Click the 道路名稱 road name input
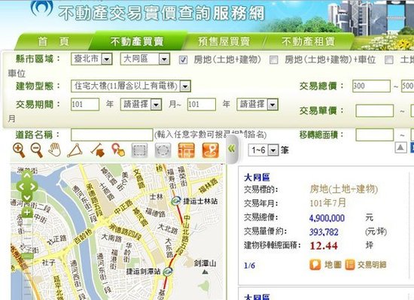The width and height of the screenshot is (414, 300). (x=112, y=135)
